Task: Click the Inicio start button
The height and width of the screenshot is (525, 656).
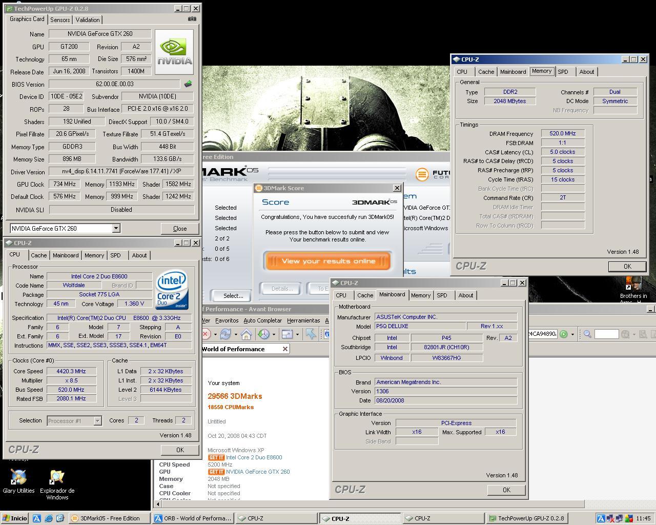Action: click(14, 518)
